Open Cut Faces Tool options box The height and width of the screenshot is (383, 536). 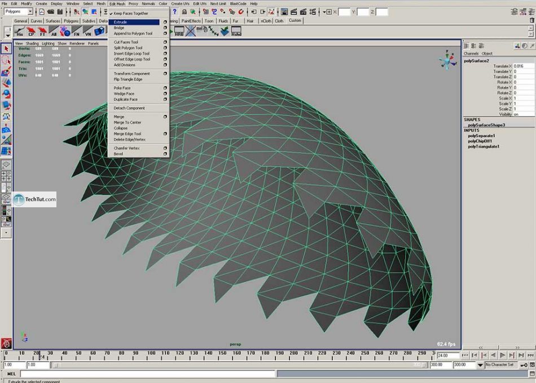pyautogui.click(x=165, y=42)
